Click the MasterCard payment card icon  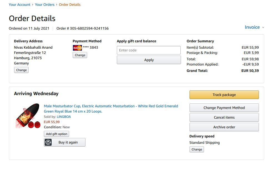[x=77, y=48]
